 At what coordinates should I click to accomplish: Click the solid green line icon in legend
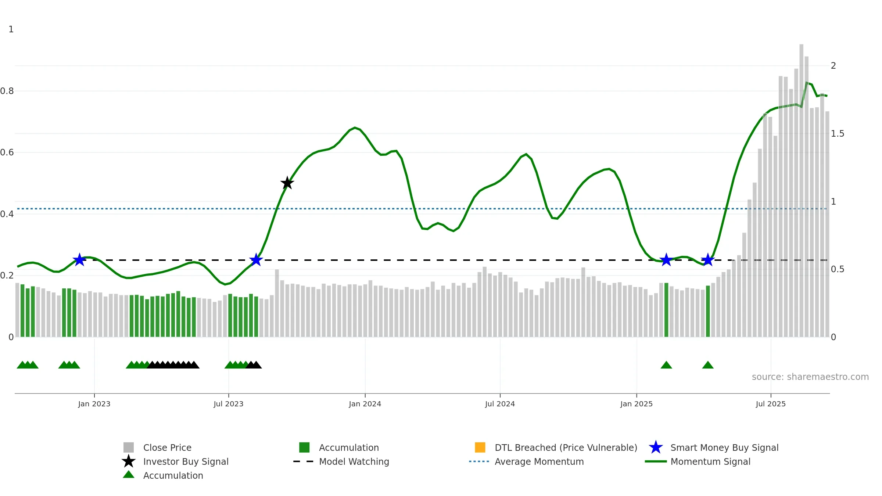coord(656,461)
